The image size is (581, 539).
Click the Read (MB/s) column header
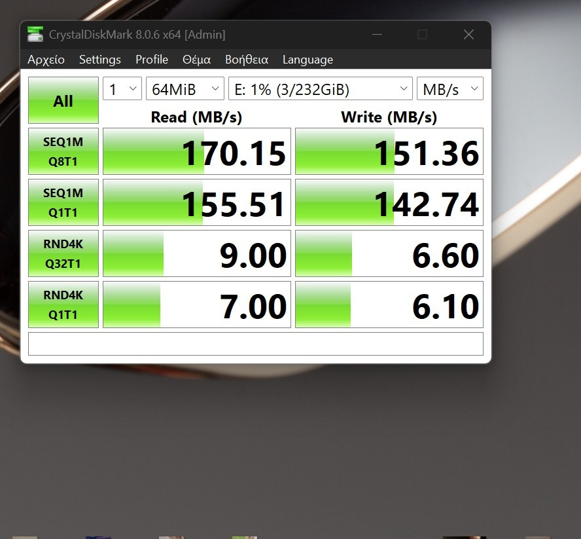point(196,117)
